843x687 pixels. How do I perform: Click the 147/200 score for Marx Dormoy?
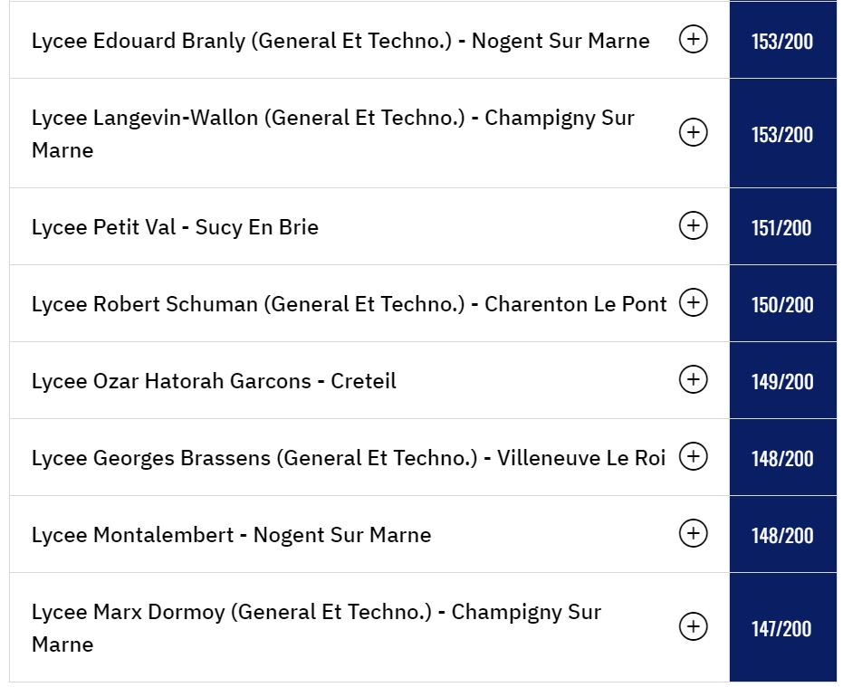[x=782, y=628]
